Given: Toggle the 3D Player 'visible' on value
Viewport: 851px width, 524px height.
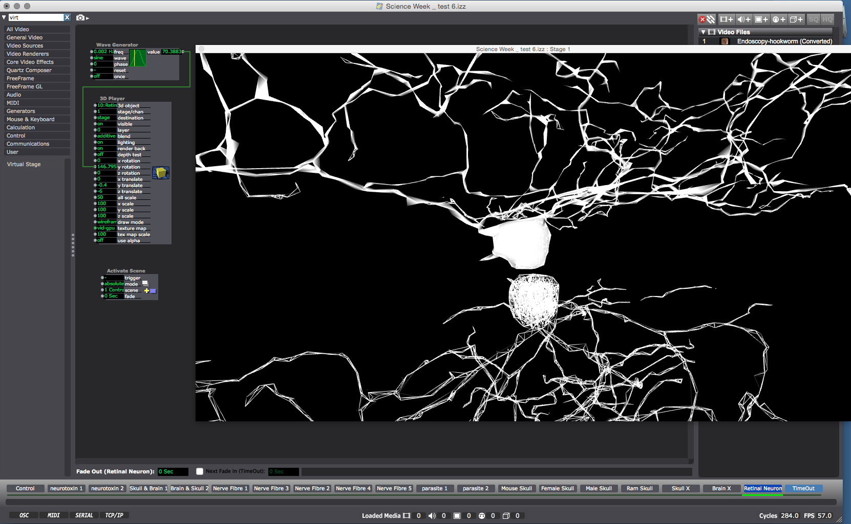Looking at the screenshot, I should [x=107, y=124].
